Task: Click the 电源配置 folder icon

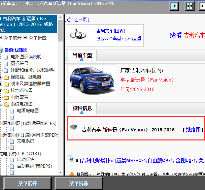Action: (x=6, y=98)
